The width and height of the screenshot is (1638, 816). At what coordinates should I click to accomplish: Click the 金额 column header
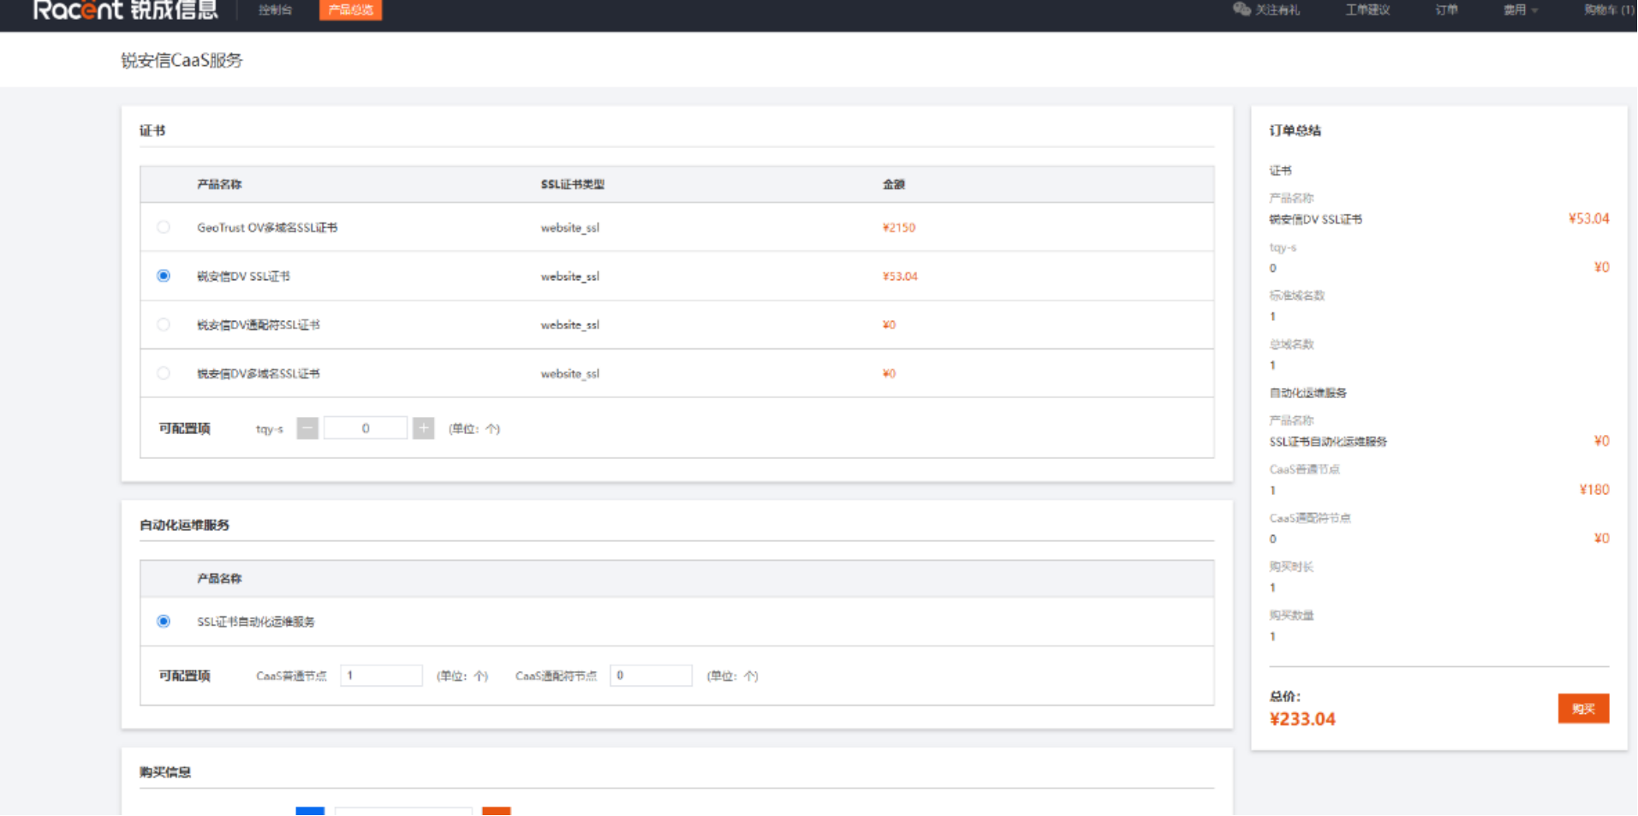click(x=894, y=184)
